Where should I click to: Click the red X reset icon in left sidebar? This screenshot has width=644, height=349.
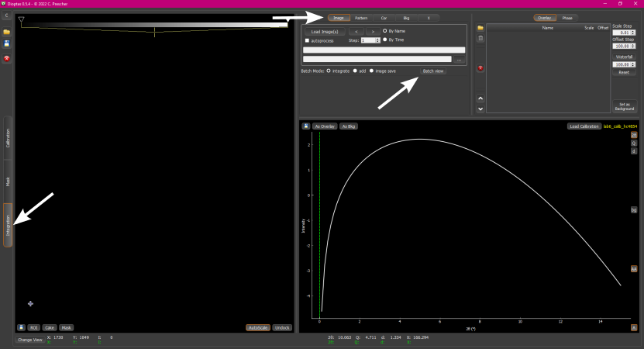pyautogui.click(x=6, y=59)
